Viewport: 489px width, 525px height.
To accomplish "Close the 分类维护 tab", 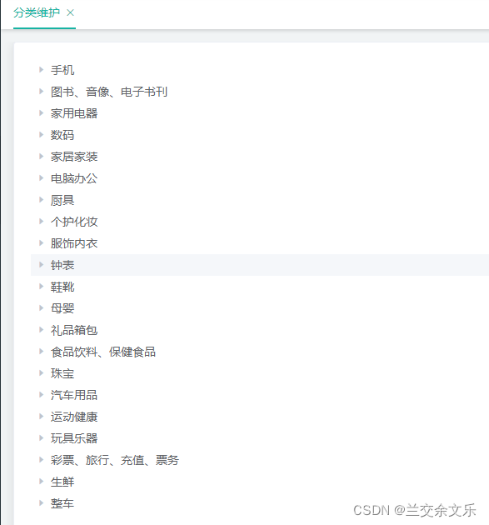I will pyautogui.click(x=70, y=12).
